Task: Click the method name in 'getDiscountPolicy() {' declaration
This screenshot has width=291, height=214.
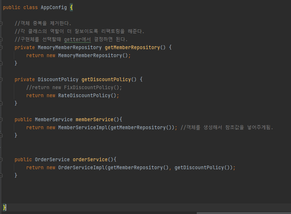Action: 106,79
